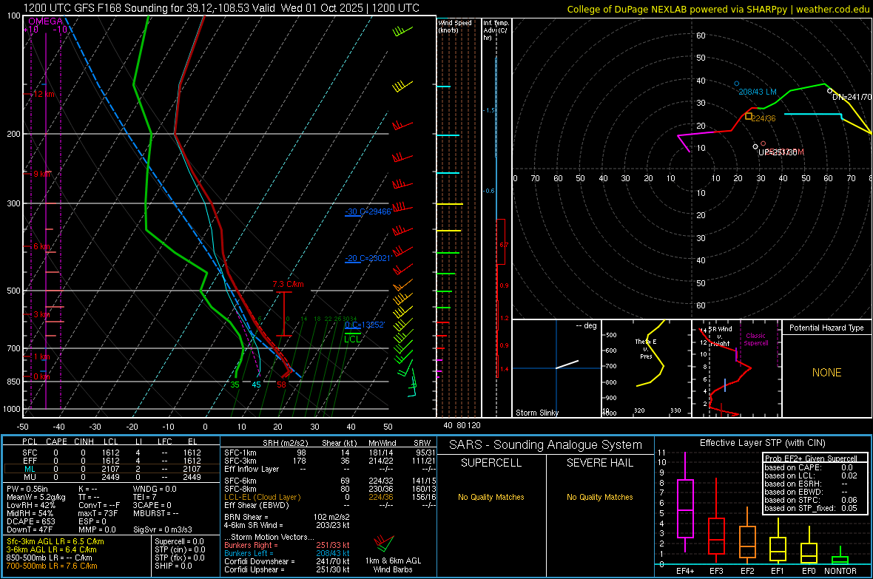Click the Potential Hazard Type header

tap(826, 328)
